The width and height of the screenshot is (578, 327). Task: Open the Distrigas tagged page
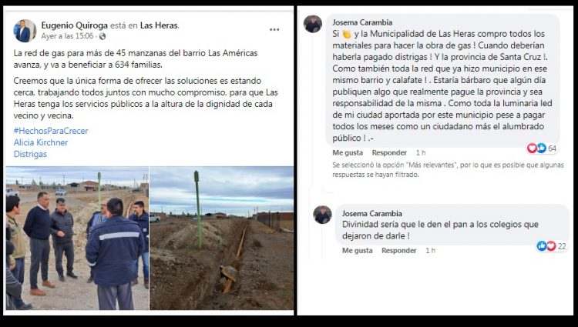(30, 154)
